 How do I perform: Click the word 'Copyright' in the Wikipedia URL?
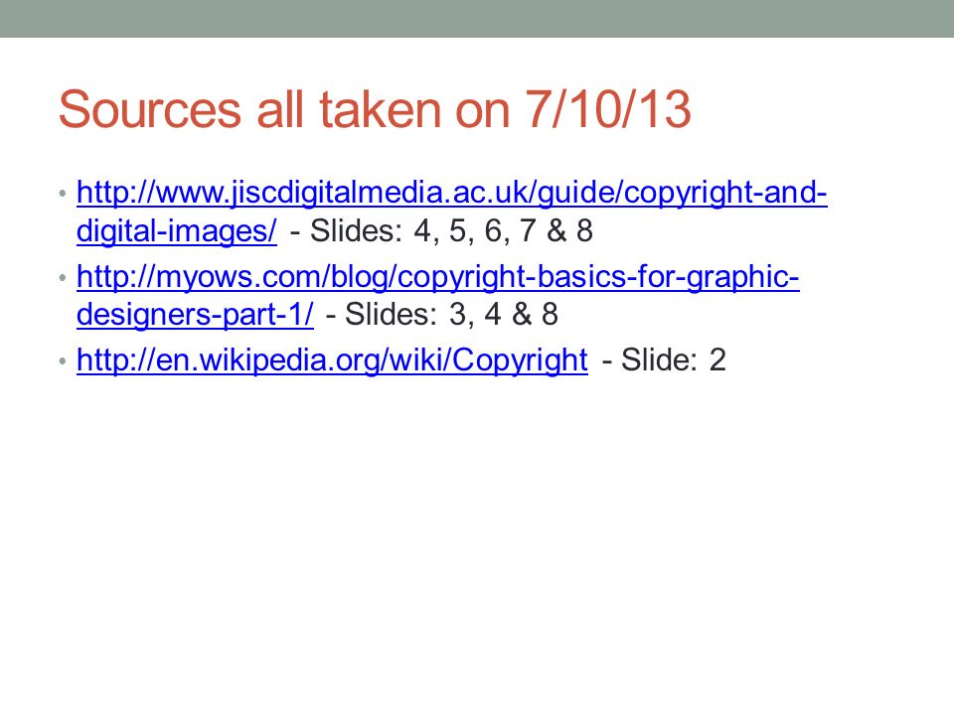tap(520, 360)
